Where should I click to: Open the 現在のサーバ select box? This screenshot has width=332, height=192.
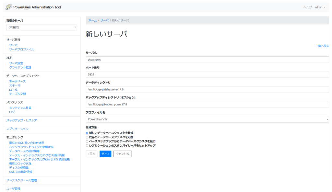pyautogui.click(x=42, y=27)
